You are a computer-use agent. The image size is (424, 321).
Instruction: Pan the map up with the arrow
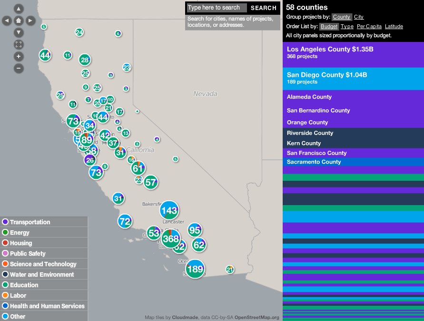click(19, 9)
